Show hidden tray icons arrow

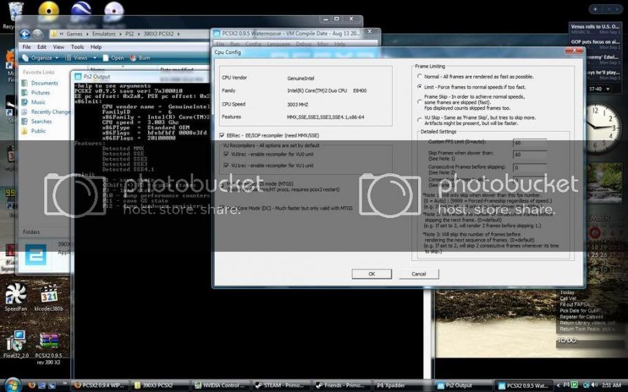tap(559, 386)
